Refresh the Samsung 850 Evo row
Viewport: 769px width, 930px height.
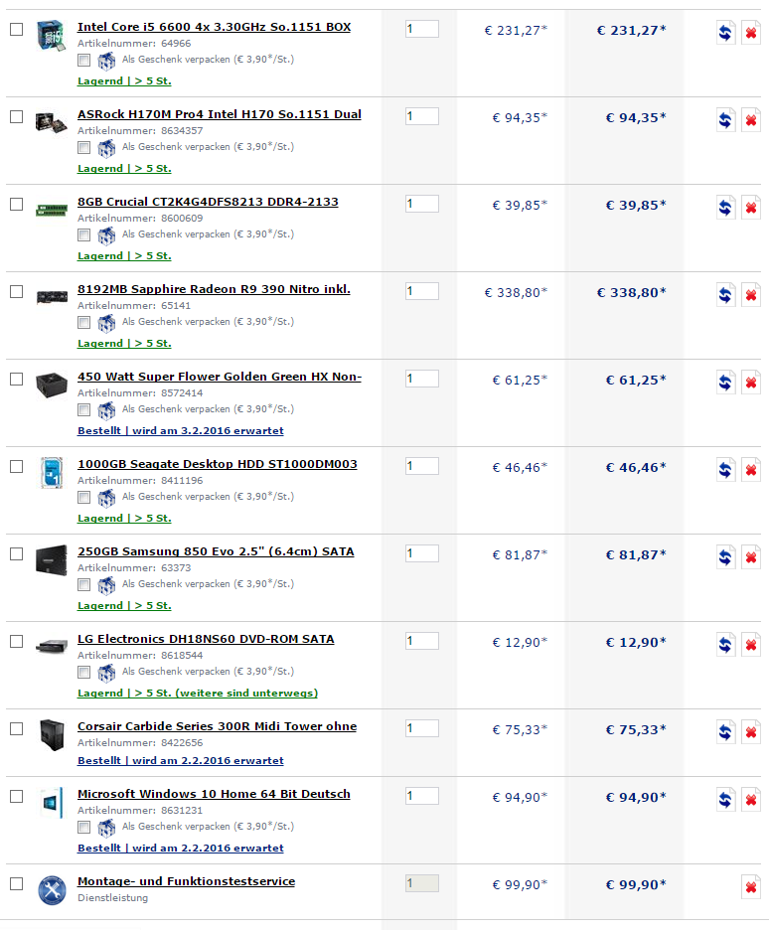point(725,557)
